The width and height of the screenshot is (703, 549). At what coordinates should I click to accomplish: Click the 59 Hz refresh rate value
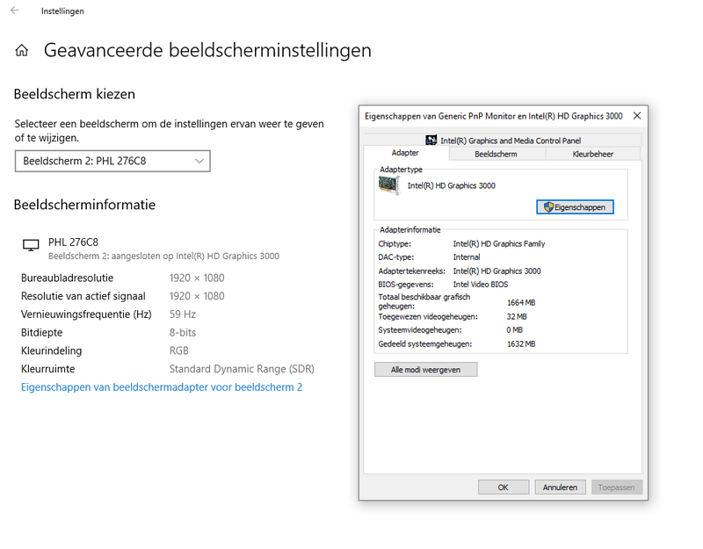coord(183,314)
